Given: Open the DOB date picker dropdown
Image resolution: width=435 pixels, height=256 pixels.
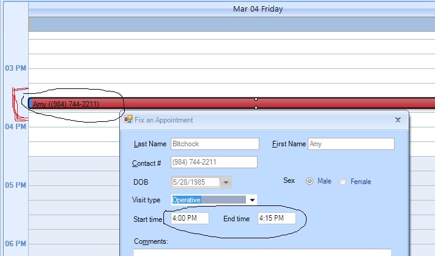Looking at the screenshot, I should pos(226,182).
